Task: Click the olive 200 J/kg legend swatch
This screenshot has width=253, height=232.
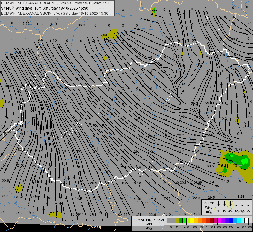Action: tap(177, 220)
